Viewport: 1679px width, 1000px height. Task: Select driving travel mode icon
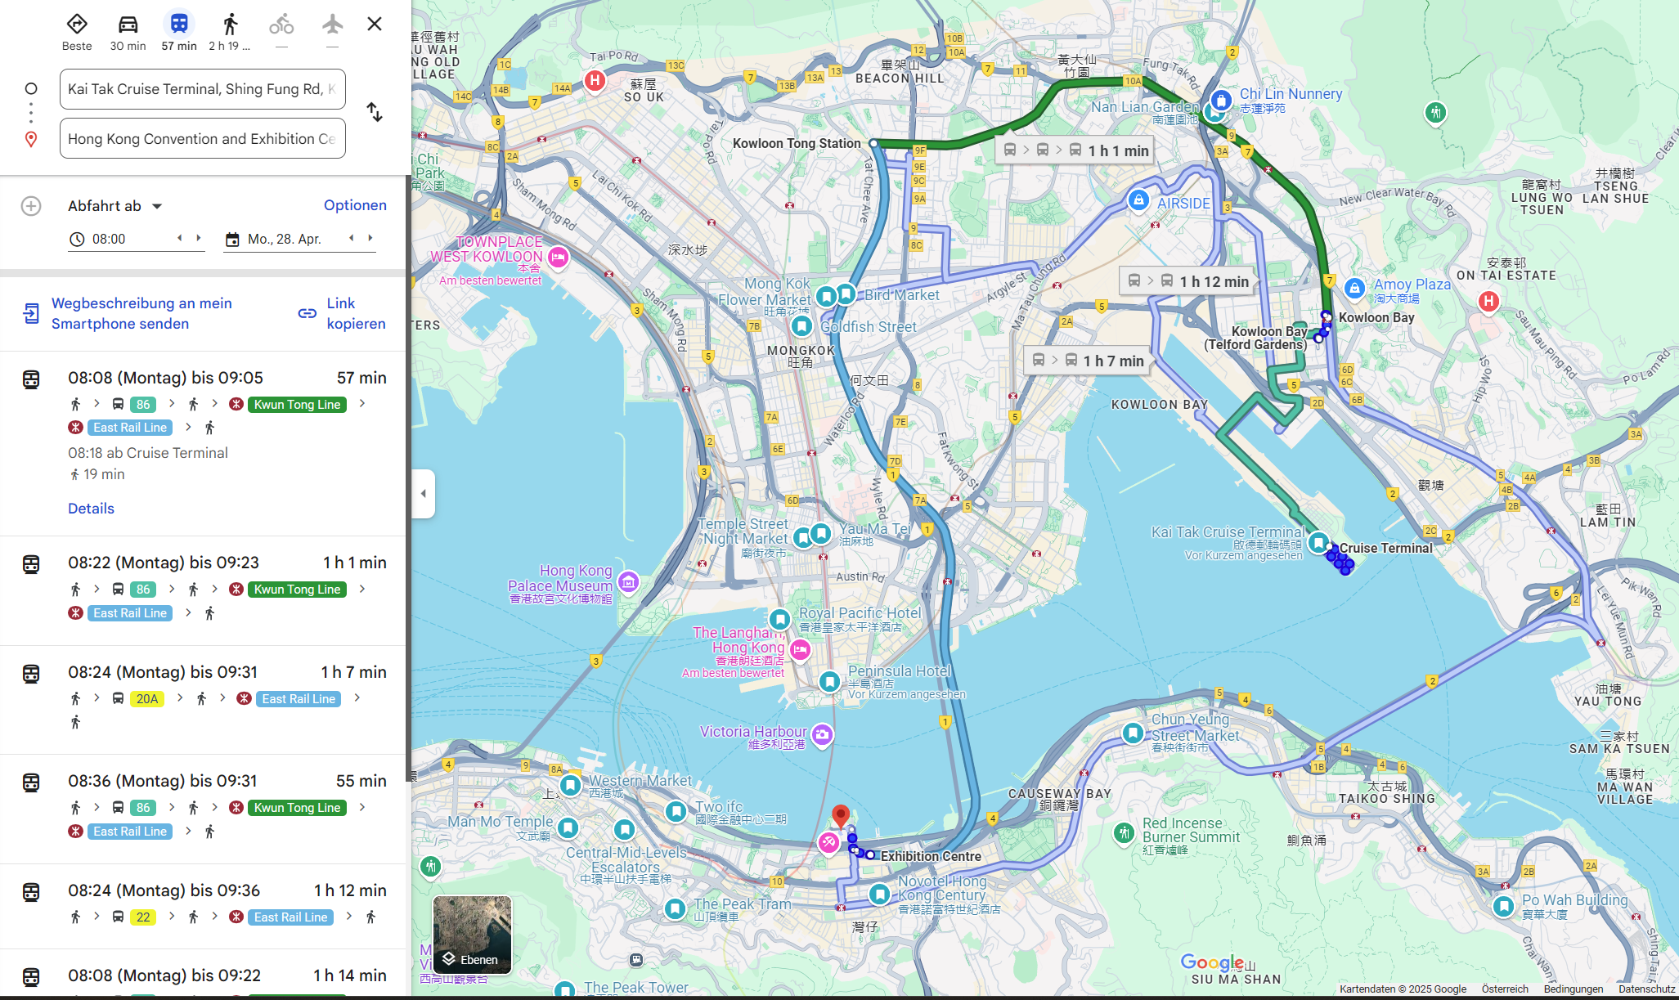[128, 25]
